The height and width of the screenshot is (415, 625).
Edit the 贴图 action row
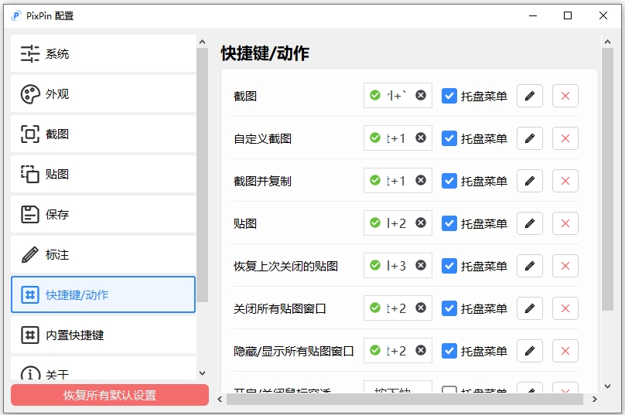pos(530,223)
